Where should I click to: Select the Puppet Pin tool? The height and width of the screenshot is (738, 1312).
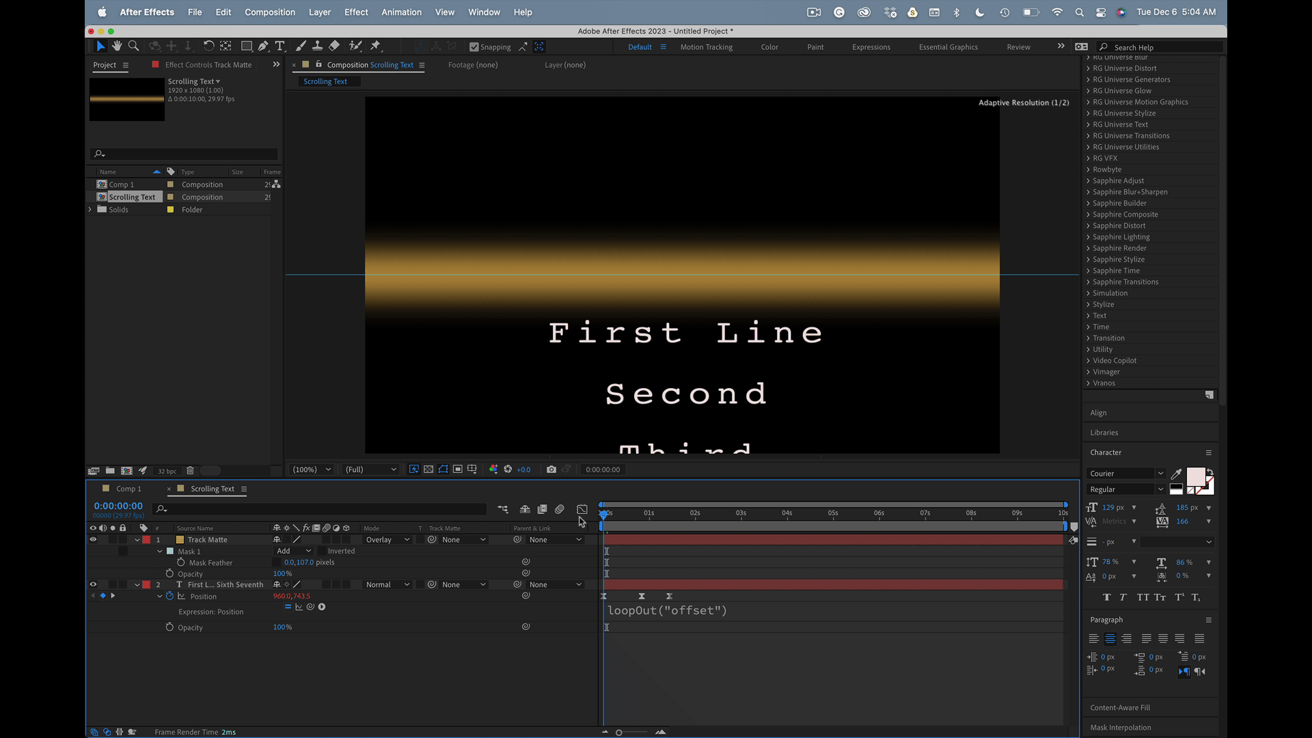pyautogui.click(x=375, y=46)
